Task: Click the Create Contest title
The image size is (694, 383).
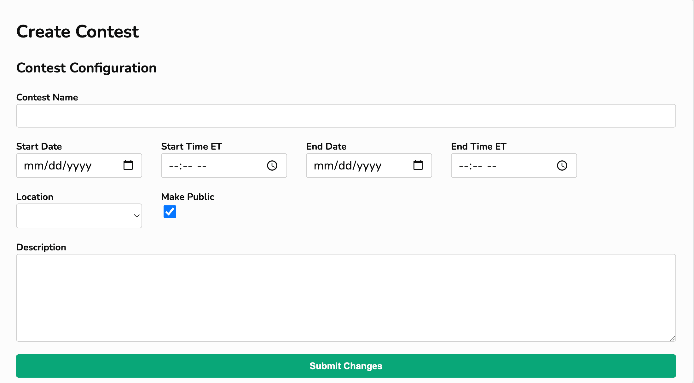Action: [78, 31]
